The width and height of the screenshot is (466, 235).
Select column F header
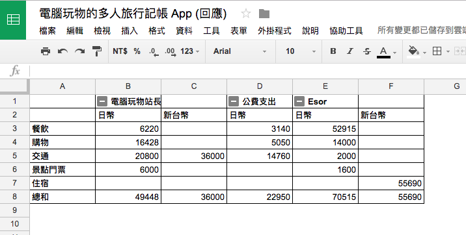391,86
